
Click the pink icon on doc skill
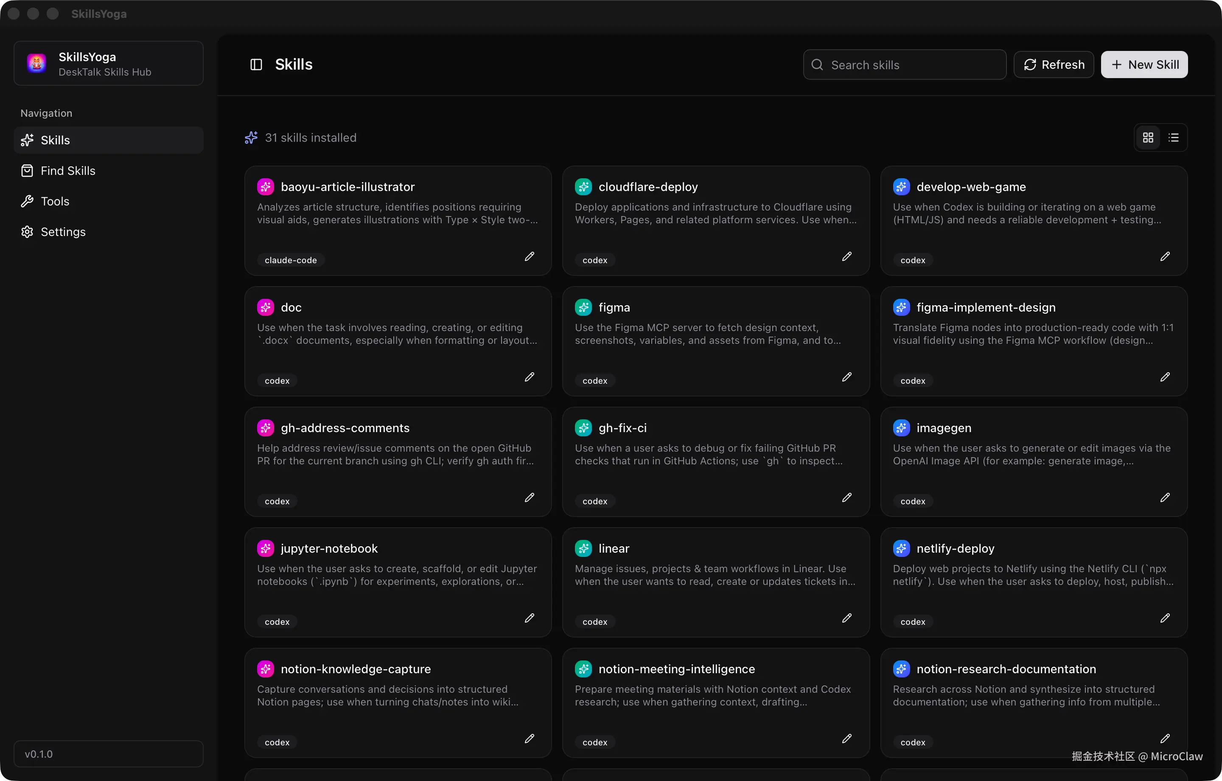[266, 307]
